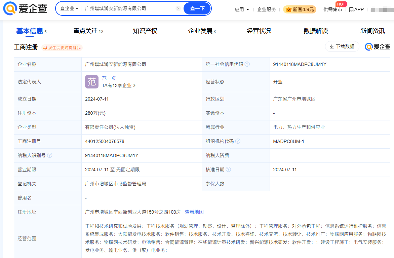
Task: Select registered capital 280万(元)
Action: (95, 113)
